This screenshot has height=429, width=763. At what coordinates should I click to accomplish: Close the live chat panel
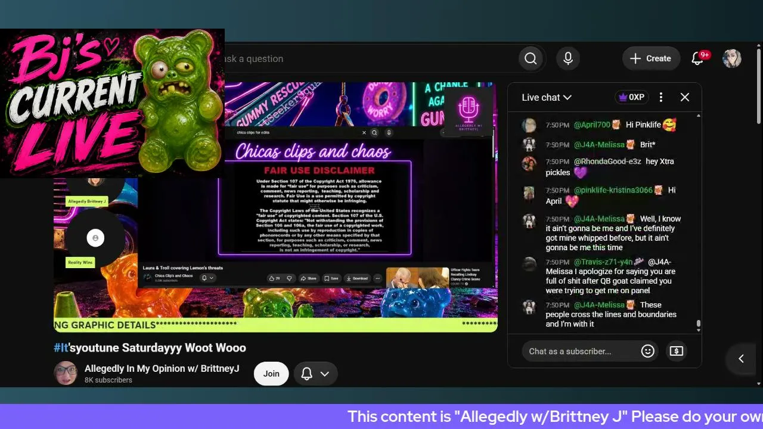point(685,97)
